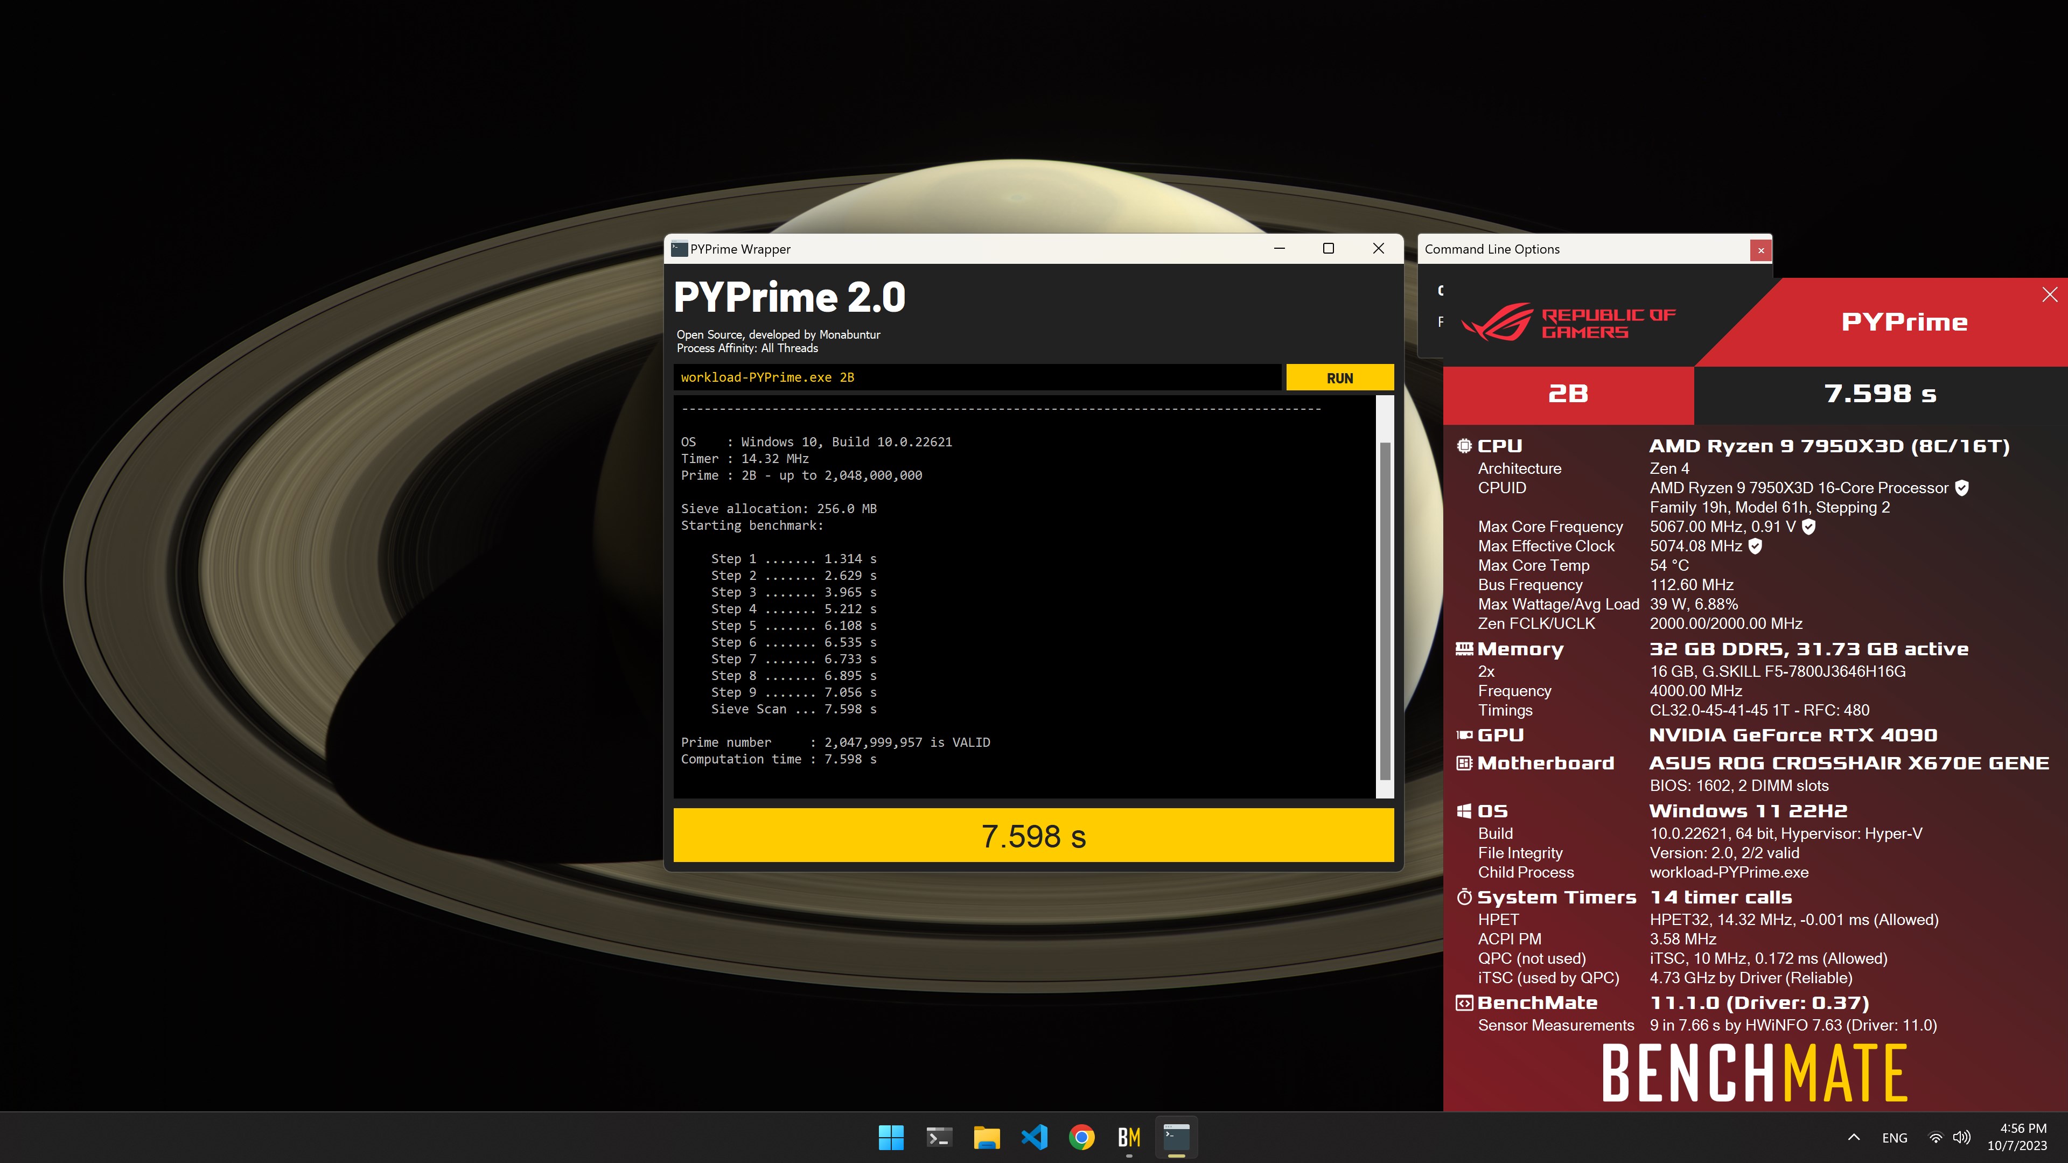Click the PYPrime Wrapper title bar icon
This screenshot has width=2068, height=1163.
click(x=679, y=249)
